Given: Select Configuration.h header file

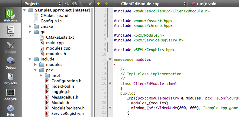Looking at the screenshot, I should (x=66, y=81).
